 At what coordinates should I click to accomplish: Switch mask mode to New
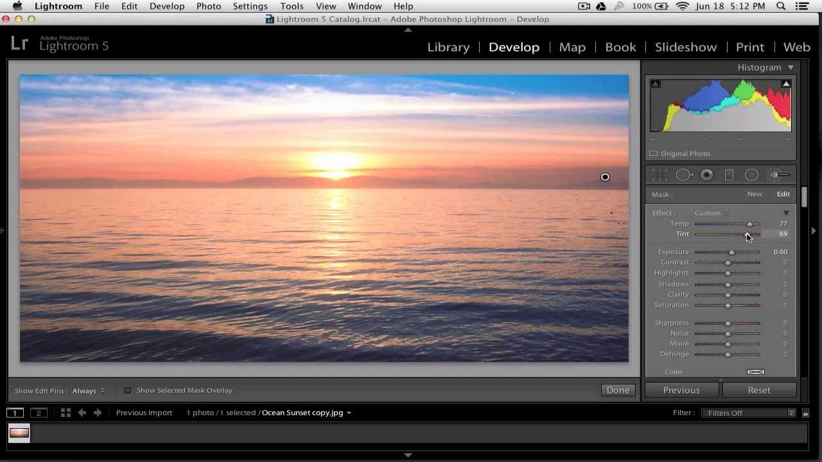click(x=755, y=194)
